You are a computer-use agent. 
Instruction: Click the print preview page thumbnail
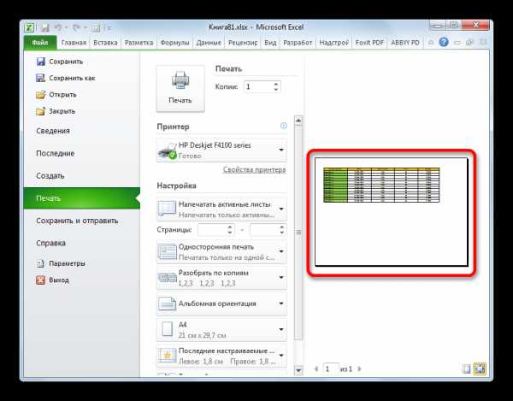(x=392, y=212)
